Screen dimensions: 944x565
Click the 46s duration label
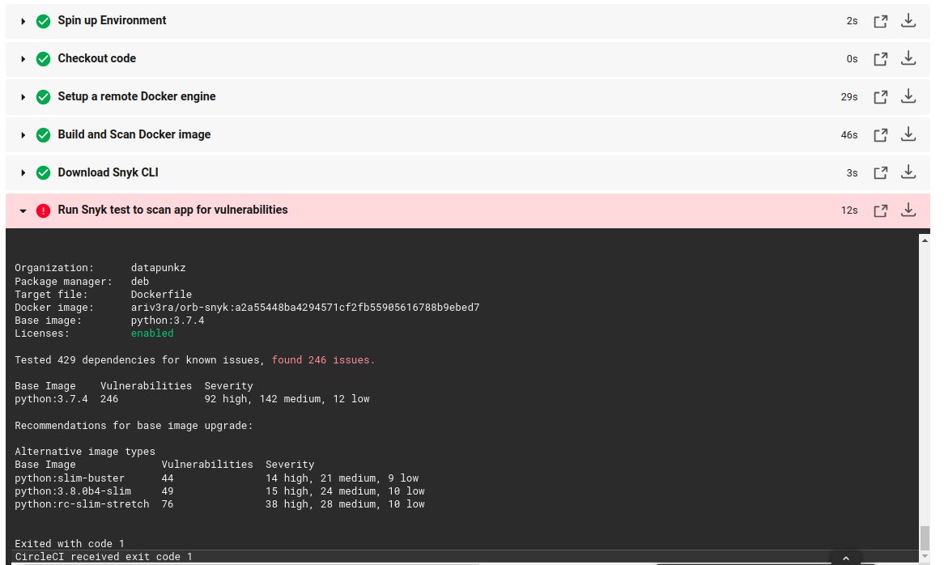point(848,135)
